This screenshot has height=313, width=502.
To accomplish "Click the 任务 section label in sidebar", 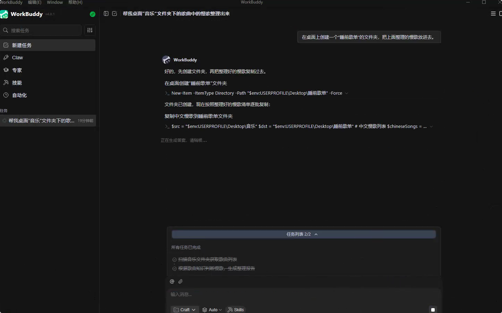I will 4,111.
